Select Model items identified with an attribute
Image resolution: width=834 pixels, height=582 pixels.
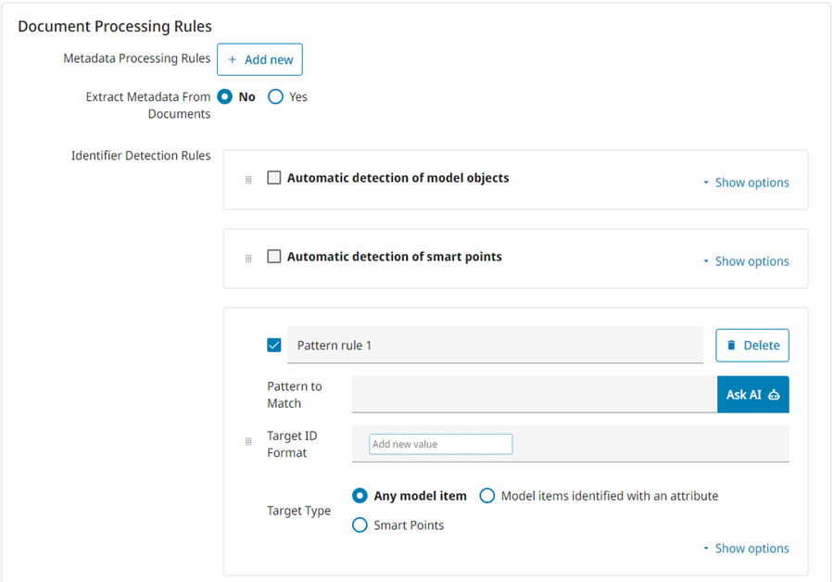487,496
